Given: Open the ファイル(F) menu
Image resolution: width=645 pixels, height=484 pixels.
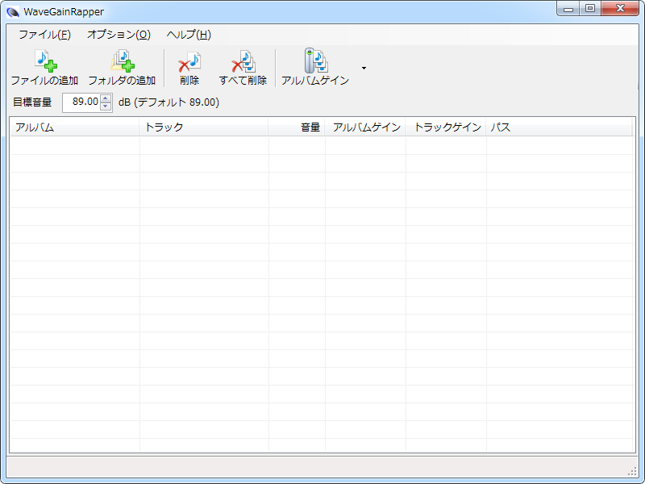Looking at the screenshot, I should click(44, 35).
